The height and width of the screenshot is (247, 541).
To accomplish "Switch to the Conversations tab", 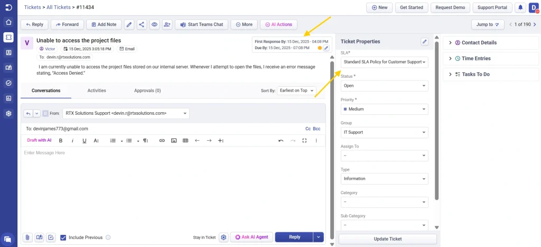I will click(x=46, y=90).
